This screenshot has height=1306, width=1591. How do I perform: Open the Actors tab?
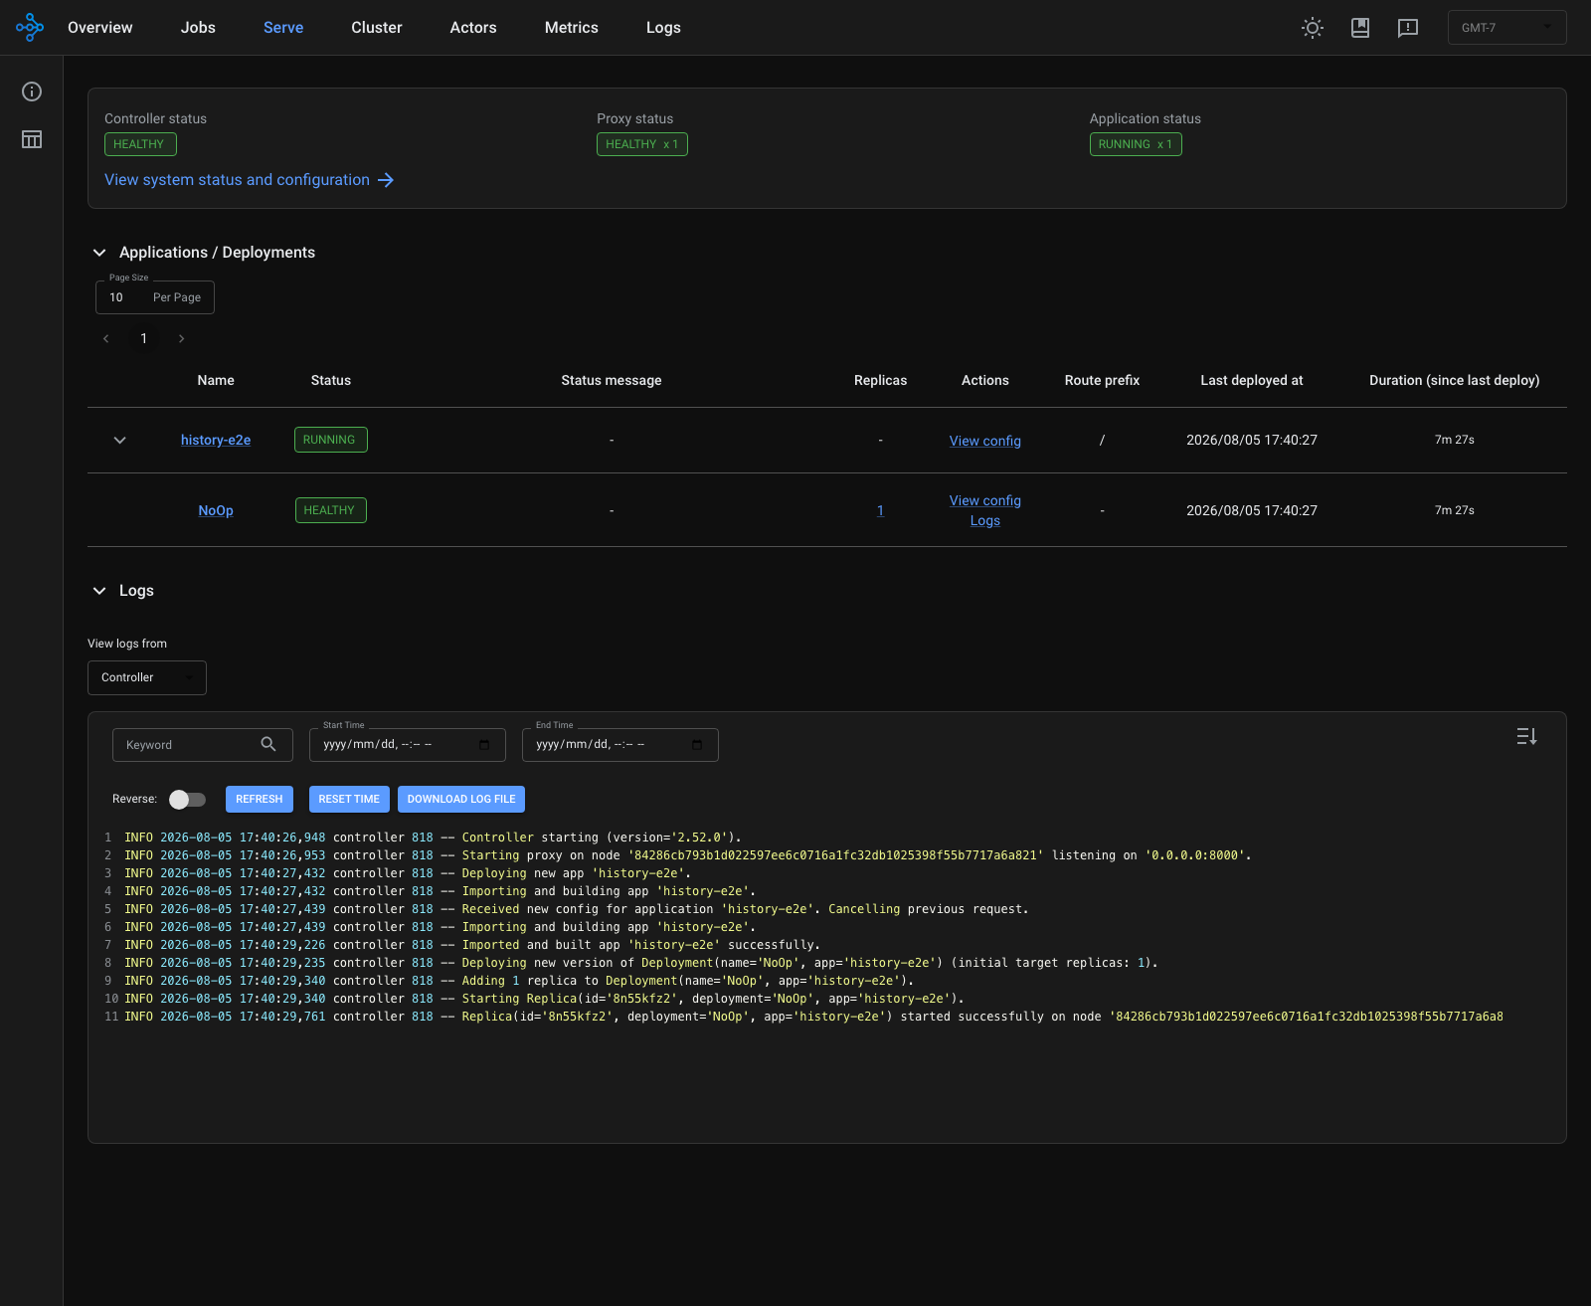[473, 28]
